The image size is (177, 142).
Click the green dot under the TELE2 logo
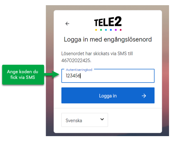[101, 30]
